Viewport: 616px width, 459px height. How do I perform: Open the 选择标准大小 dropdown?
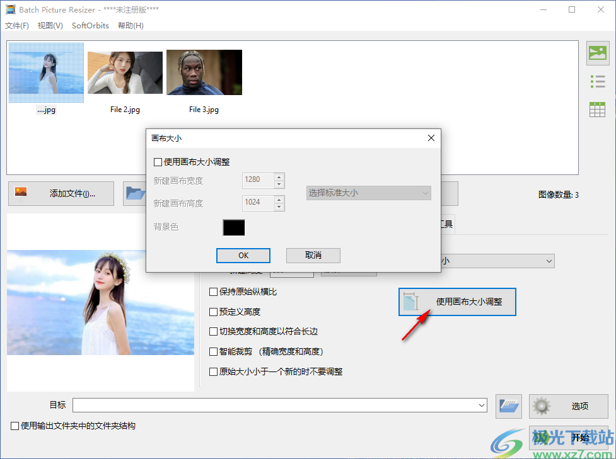pos(368,193)
